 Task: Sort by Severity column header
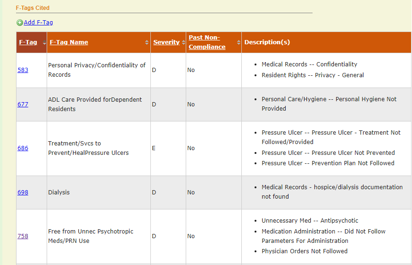[166, 42]
